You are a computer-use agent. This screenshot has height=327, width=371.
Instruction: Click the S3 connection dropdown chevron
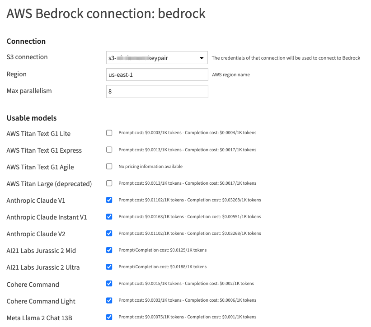pos(202,57)
